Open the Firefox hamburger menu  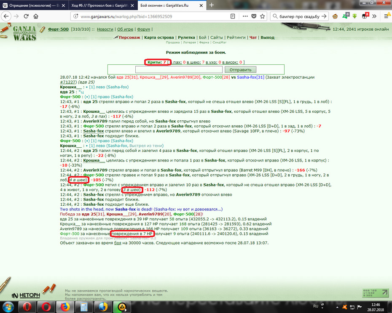[x=387, y=16]
